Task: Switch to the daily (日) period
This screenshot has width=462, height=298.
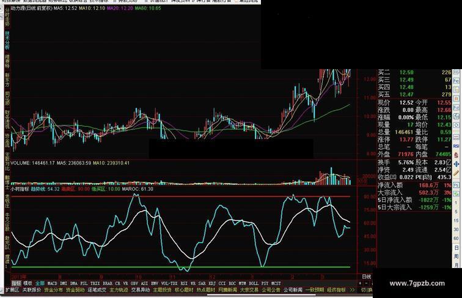Action: [x=456, y=248]
